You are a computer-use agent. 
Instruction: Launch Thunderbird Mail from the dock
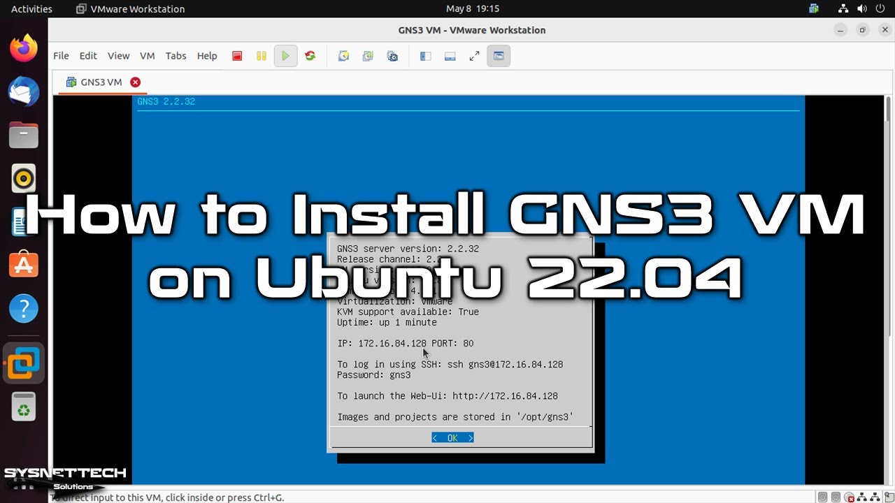tap(24, 92)
